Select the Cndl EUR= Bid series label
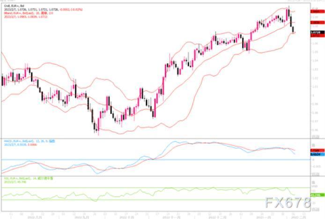The image size is (325, 219). click(15, 6)
